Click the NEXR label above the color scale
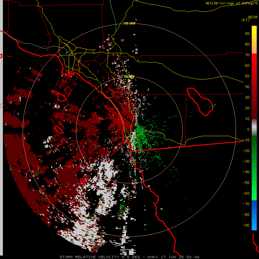Screen dimensions: 259x259 [x=253, y=17]
